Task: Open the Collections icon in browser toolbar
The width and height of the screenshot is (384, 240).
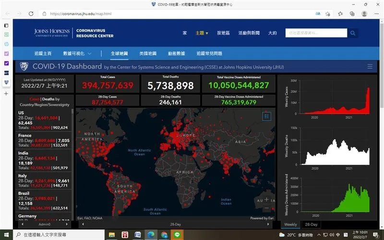Action: pyautogui.click(x=352, y=14)
